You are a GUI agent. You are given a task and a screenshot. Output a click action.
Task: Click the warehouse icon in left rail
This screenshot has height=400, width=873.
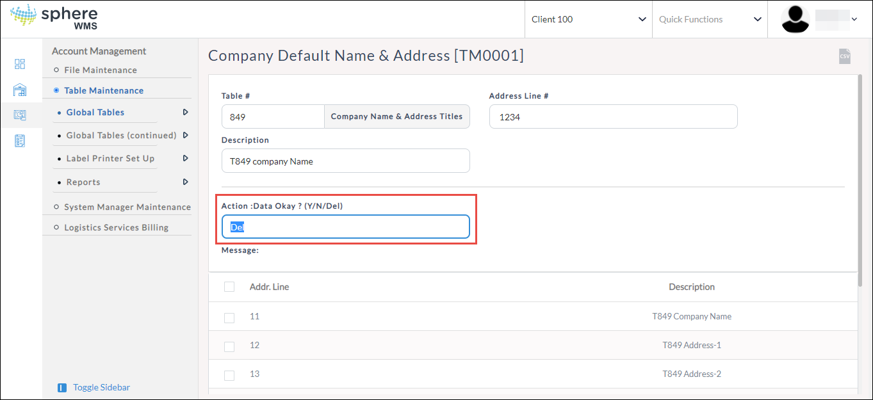tap(20, 90)
